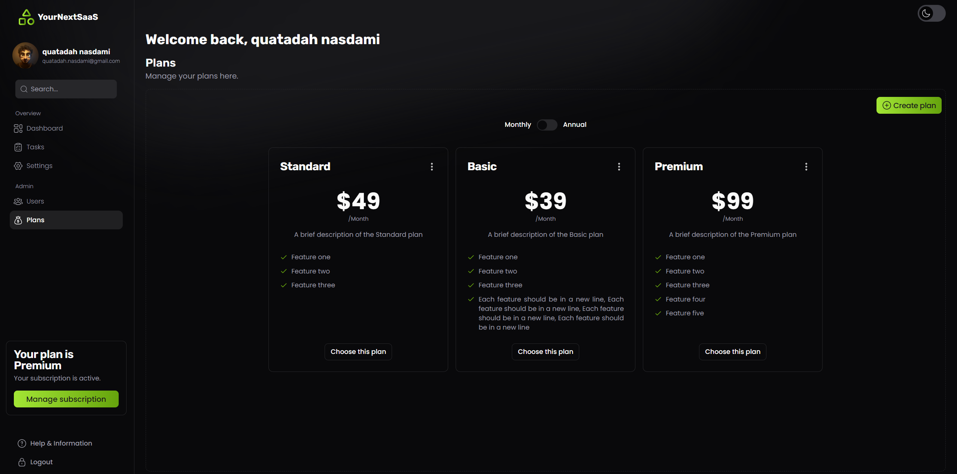957x474 pixels.
Task: Click the Tasks icon in sidebar
Action: point(18,146)
